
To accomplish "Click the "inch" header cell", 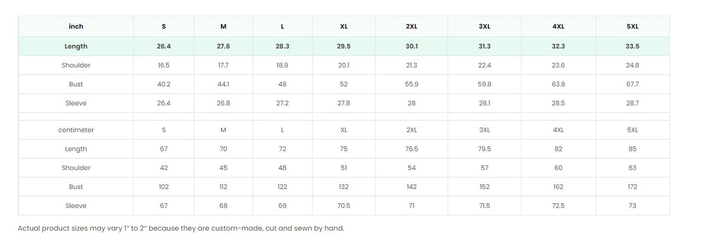I will pos(76,27).
